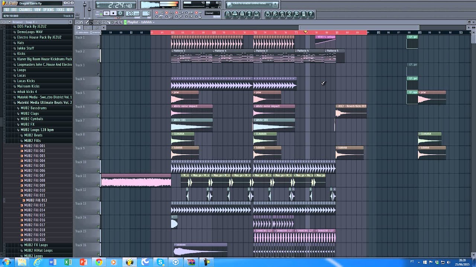Click the orange playhead marker on timeline
Image resolution: width=476 pixels, height=267 pixels.
(x=306, y=32)
